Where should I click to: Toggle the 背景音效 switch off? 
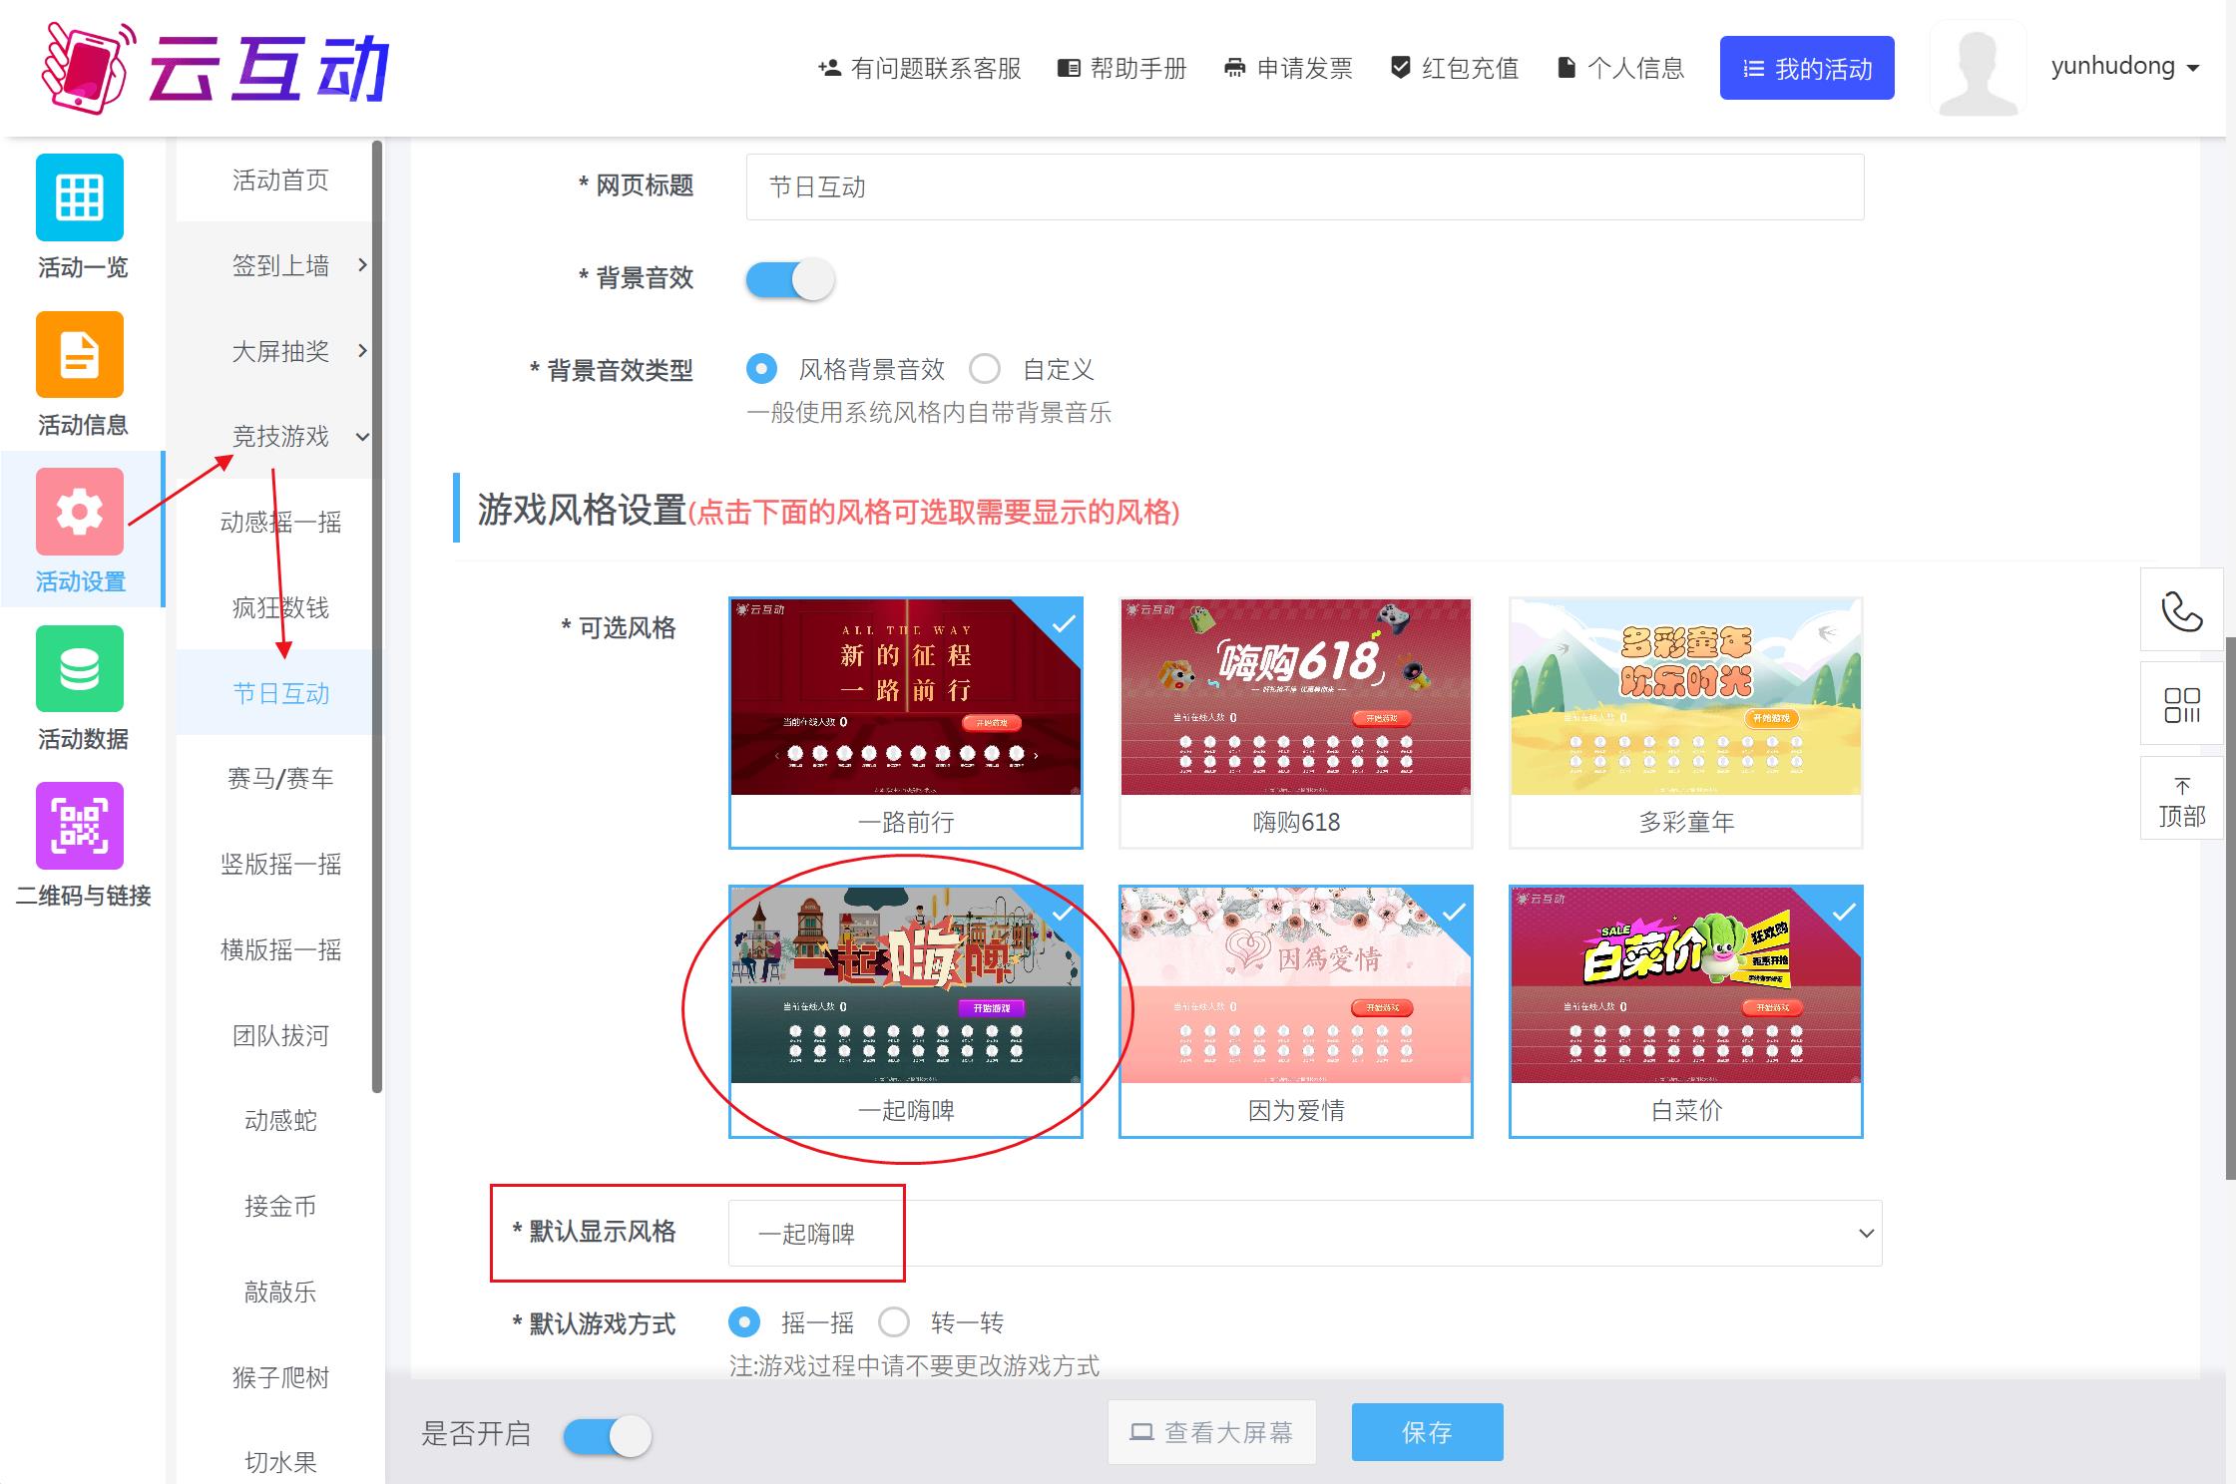[789, 279]
